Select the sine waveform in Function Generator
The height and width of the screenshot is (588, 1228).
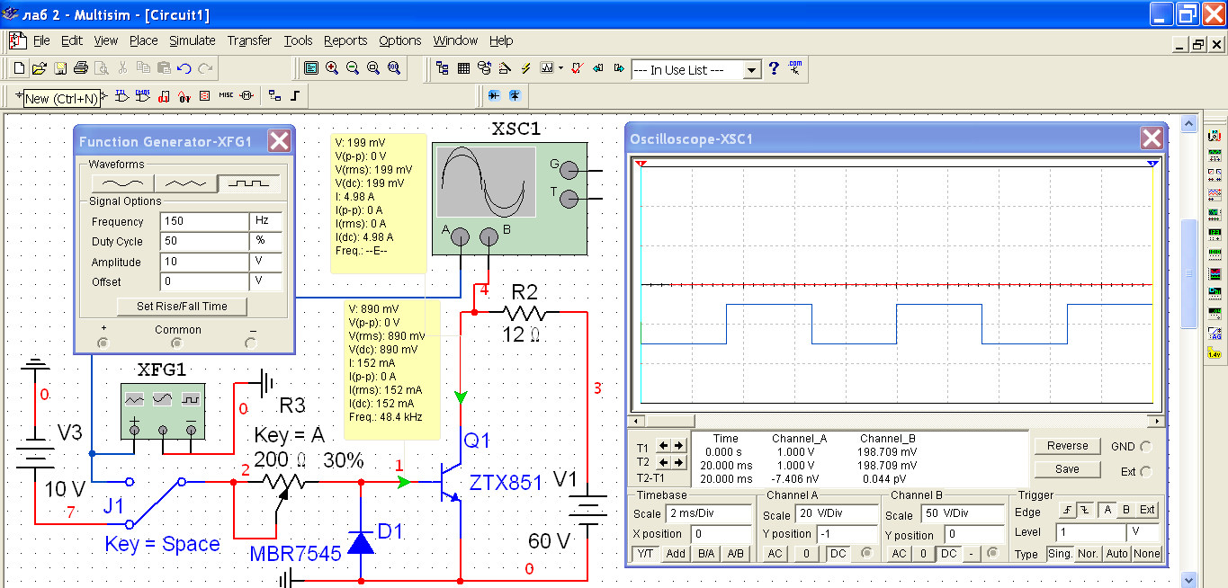[123, 183]
